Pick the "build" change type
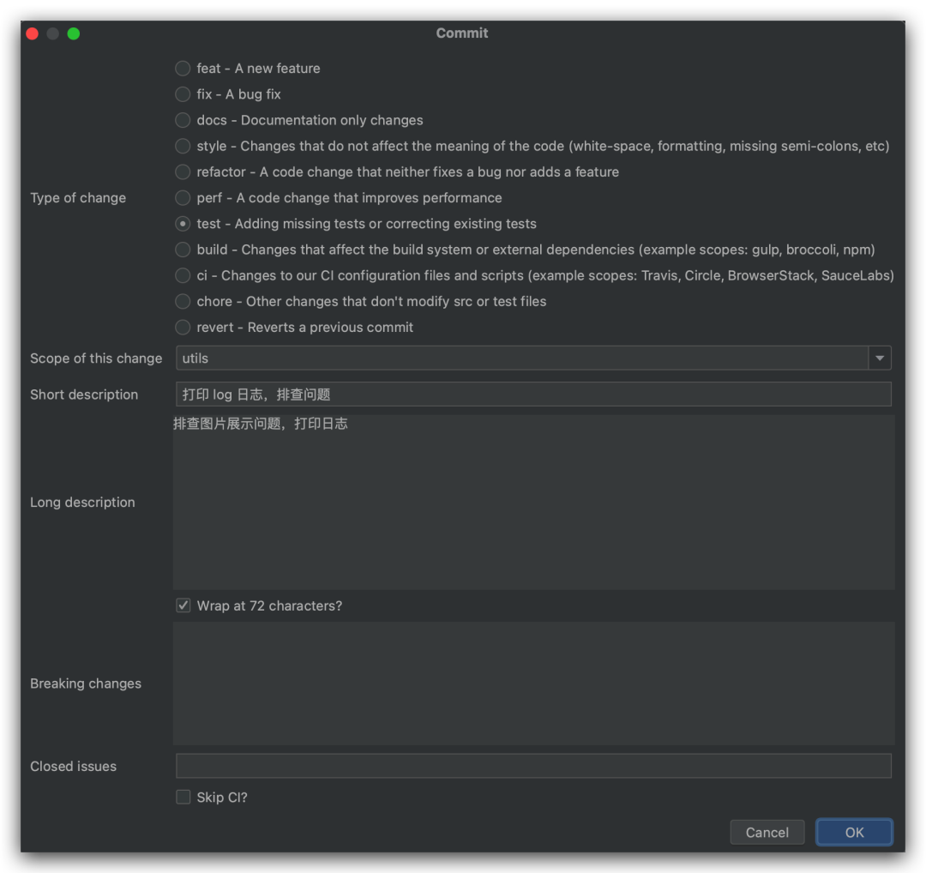Image resolution: width=926 pixels, height=873 pixels. point(183,250)
